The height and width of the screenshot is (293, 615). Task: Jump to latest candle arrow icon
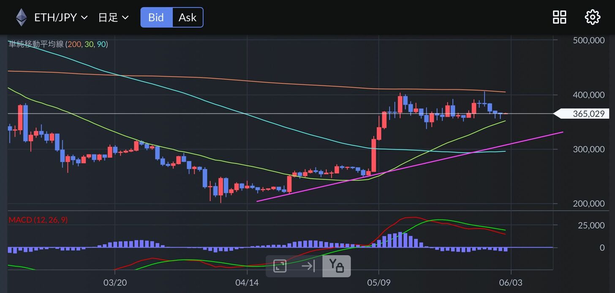coord(308,266)
